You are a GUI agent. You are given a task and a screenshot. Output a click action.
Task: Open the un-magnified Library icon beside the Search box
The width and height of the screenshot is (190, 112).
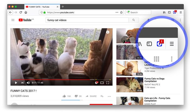pos(164,12)
